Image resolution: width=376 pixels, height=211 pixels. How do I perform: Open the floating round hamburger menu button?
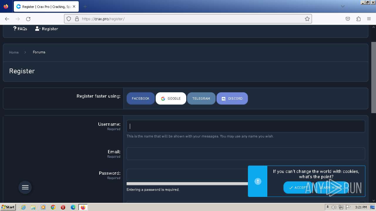pyautogui.click(x=25, y=187)
